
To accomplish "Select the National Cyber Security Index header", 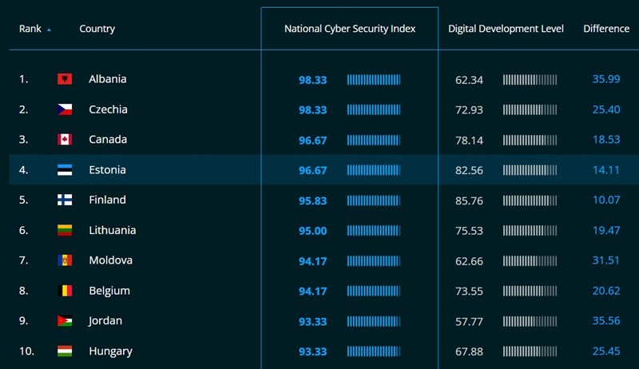I will coord(350,29).
